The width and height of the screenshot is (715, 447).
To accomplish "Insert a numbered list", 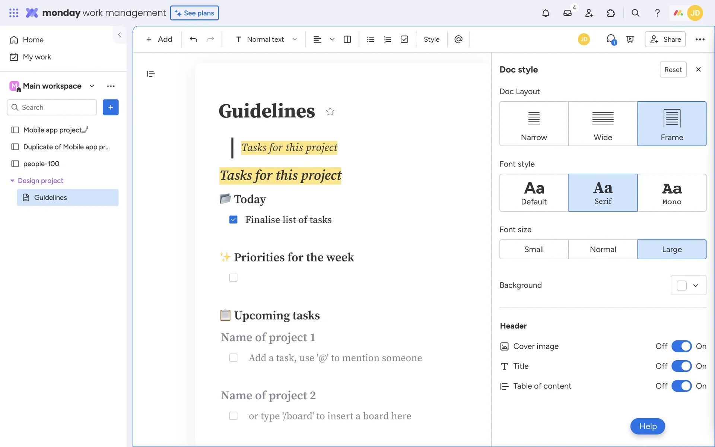I will pyautogui.click(x=387, y=39).
